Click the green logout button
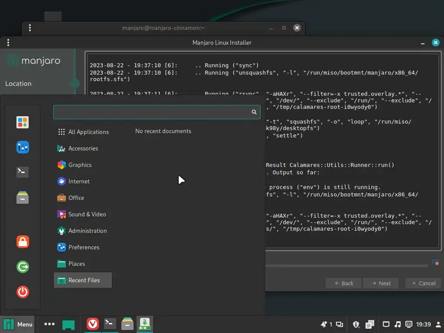This screenshot has width=444, height=333. (23, 267)
